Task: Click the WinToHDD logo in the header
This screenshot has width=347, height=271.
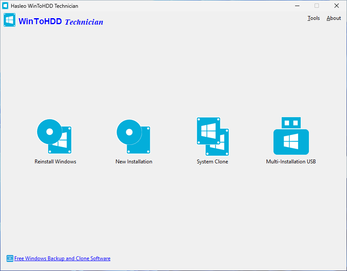Action: pyautogui.click(x=10, y=20)
